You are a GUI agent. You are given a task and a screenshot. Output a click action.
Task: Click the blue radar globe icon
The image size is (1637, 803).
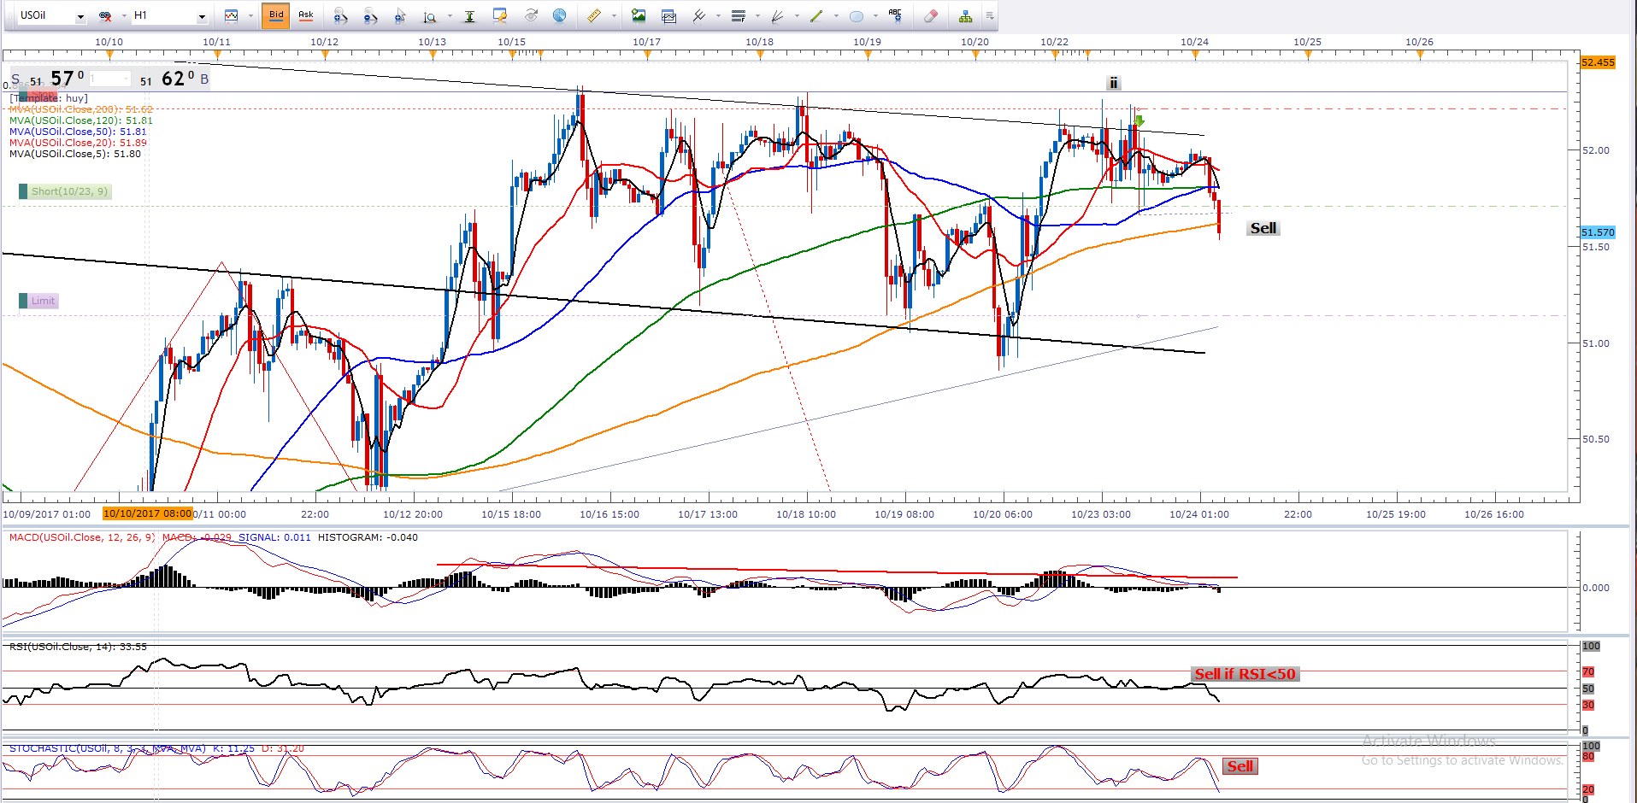(x=559, y=15)
